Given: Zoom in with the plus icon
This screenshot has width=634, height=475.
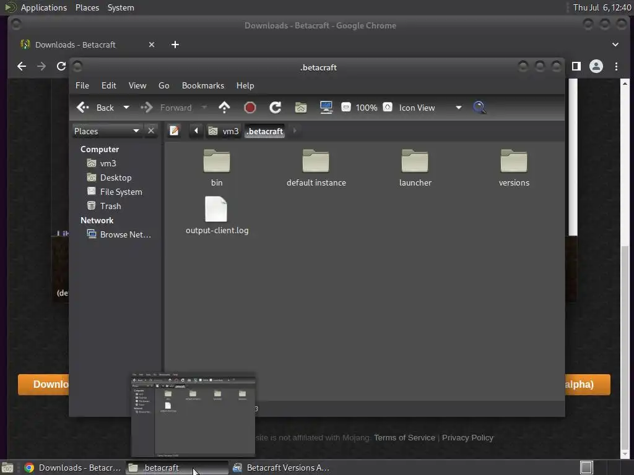Looking at the screenshot, I should tap(388, 107).
